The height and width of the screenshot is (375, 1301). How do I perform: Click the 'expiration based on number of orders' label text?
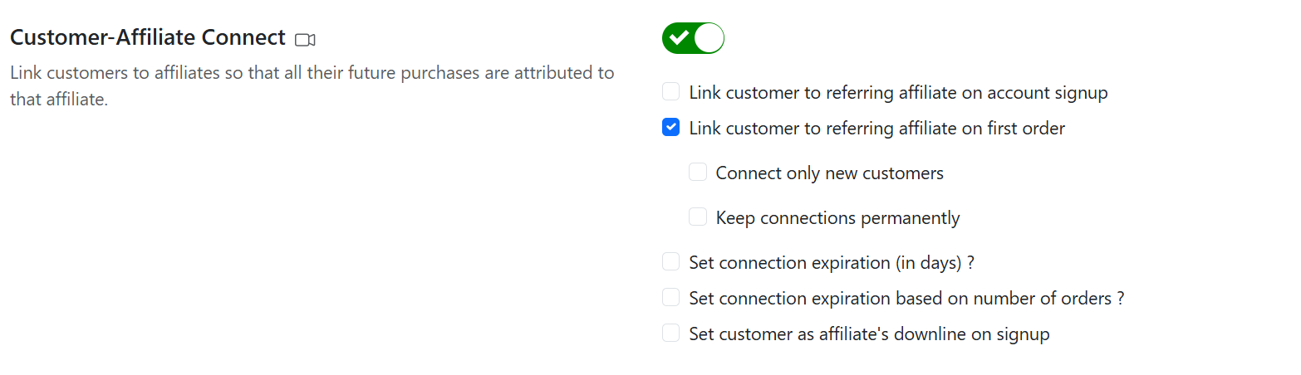click(x=901, y=299)
